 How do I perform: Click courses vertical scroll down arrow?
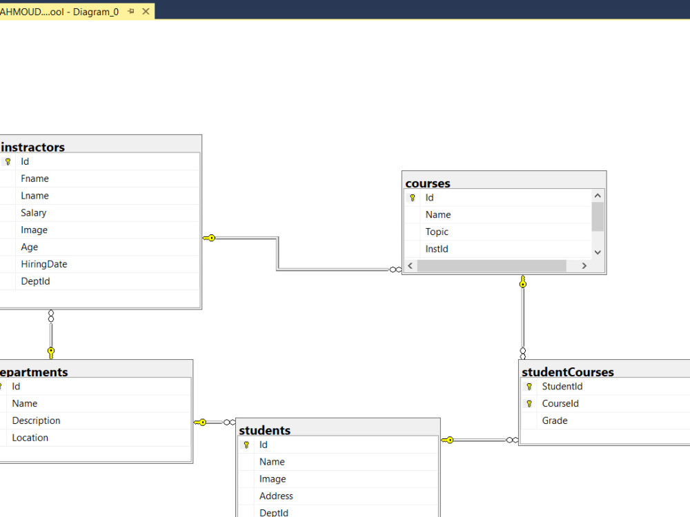pyautogui.click(x=598, y=252)
